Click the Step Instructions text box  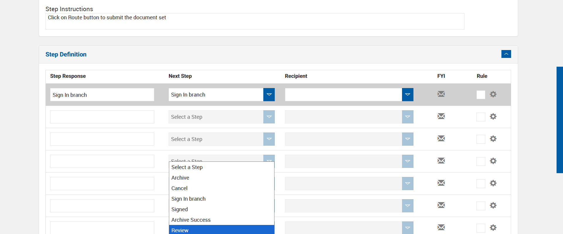click(255, 21)
